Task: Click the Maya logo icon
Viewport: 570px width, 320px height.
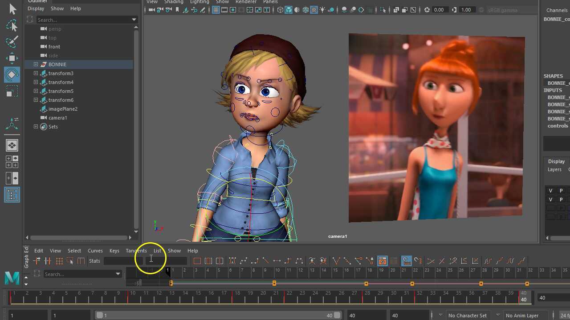Action: pos(12,278)
